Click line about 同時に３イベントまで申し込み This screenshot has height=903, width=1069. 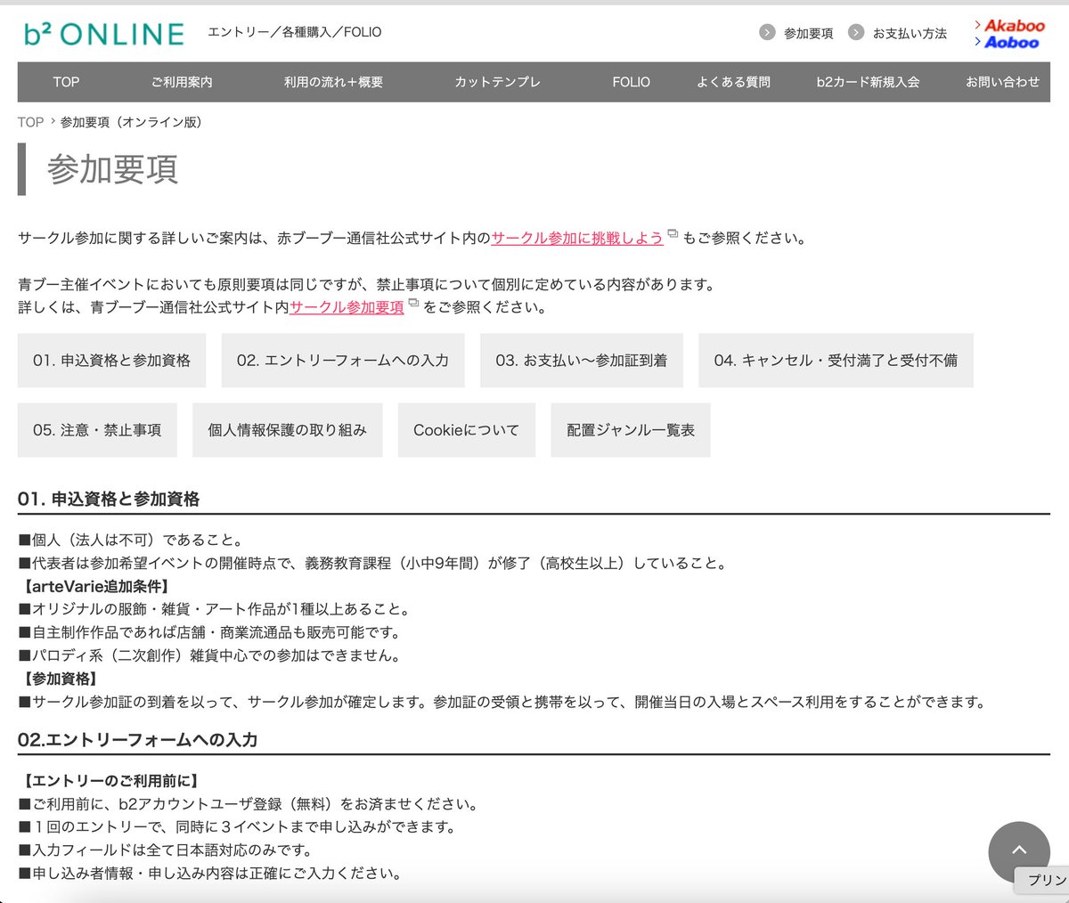237,827
